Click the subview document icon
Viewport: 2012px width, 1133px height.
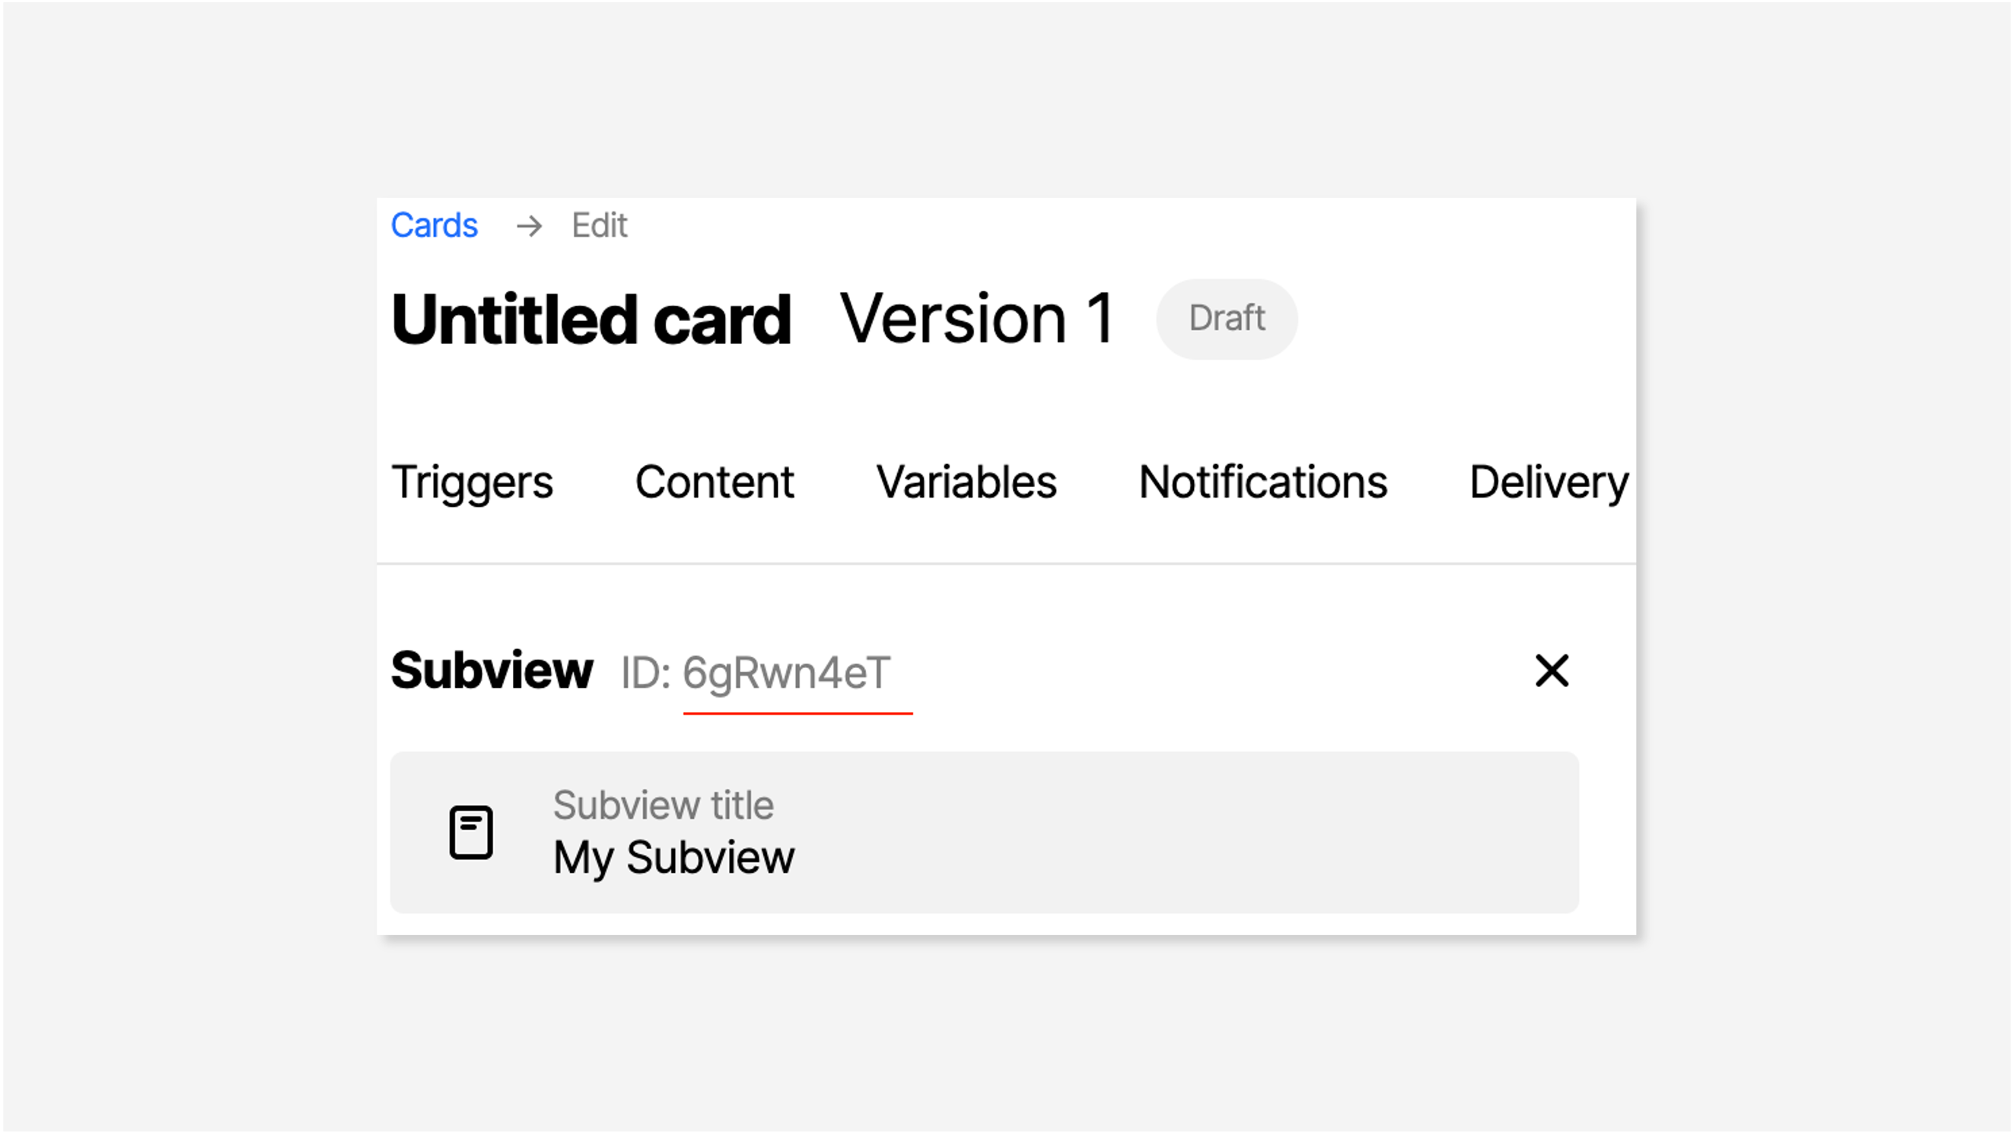[x=470, y=830]
